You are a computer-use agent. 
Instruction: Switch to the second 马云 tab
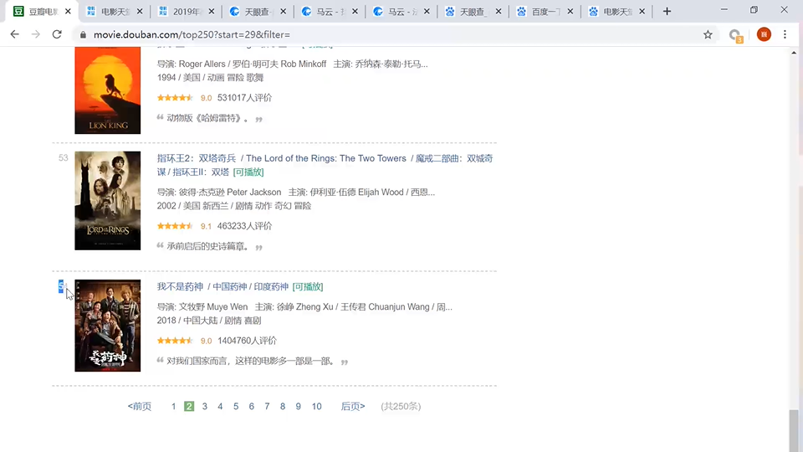401,11
